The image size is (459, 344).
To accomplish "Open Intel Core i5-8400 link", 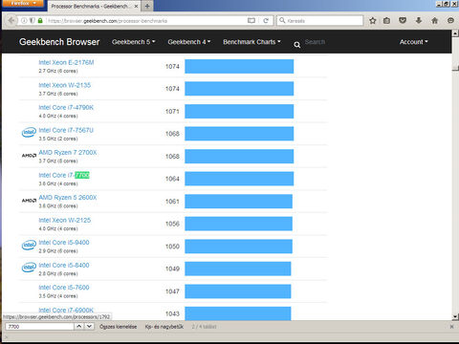I will click(x=64, y=265).
